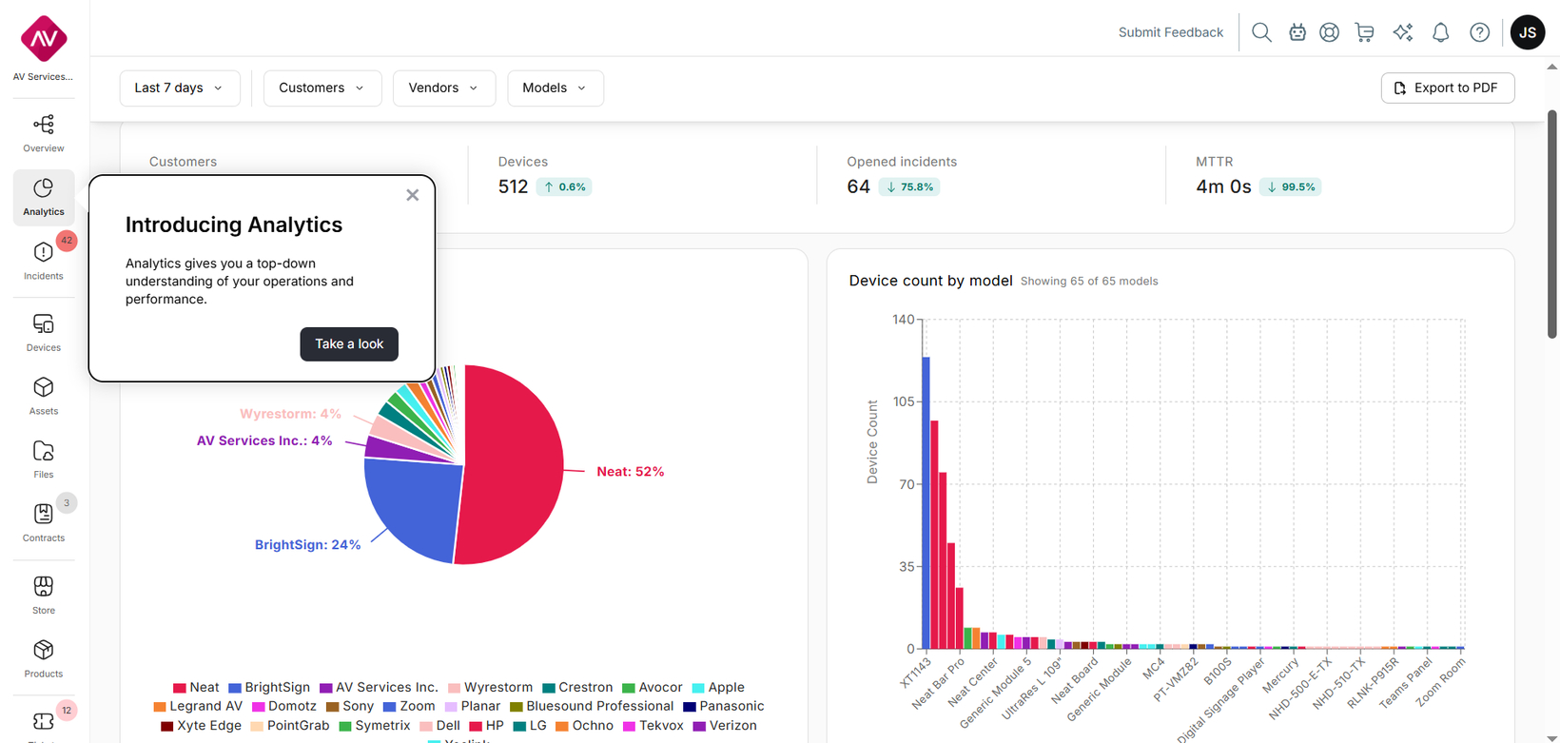
Task: Open the shopping cart icon
Action: [1365, 32]
